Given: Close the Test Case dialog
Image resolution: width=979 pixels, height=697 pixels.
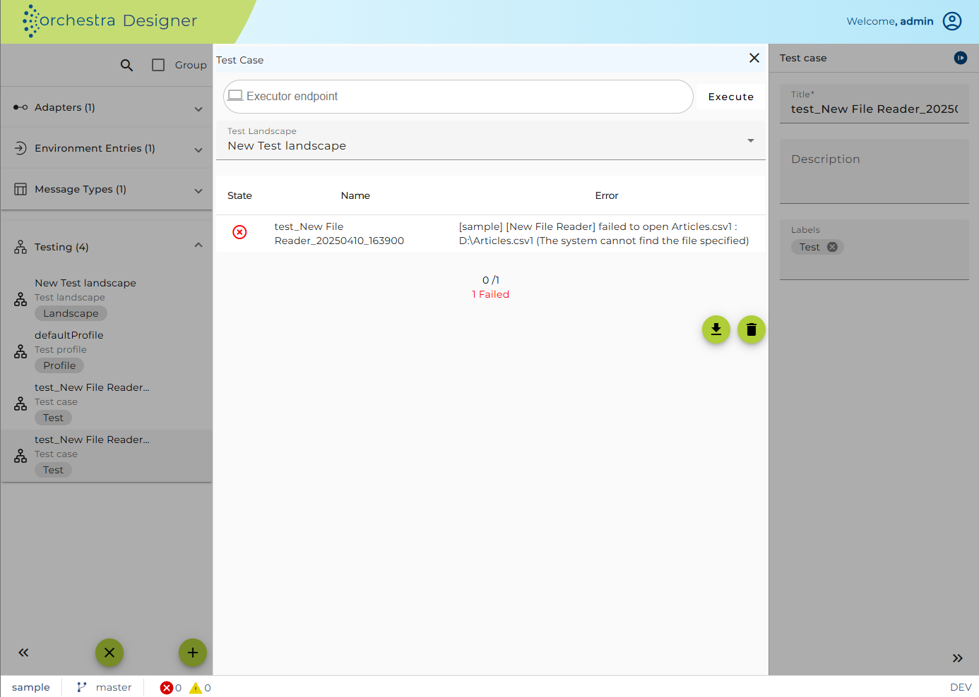Looking at the screenshot, I should pos(754,58).
